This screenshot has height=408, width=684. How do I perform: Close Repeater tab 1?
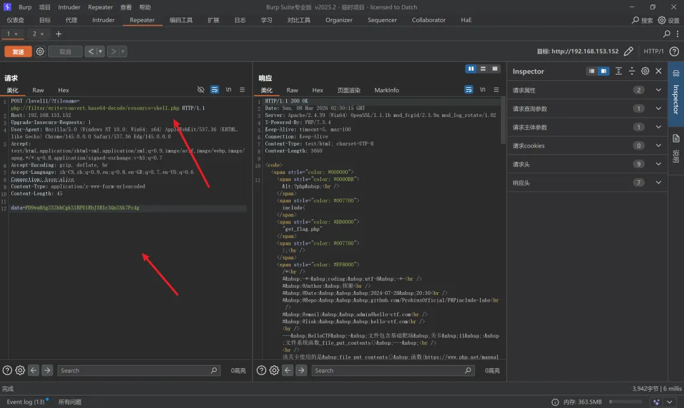pos(16,34)
